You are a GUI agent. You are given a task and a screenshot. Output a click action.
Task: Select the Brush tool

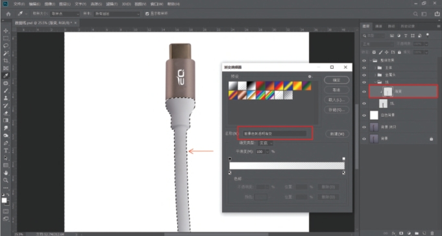(x=6, y=90)
